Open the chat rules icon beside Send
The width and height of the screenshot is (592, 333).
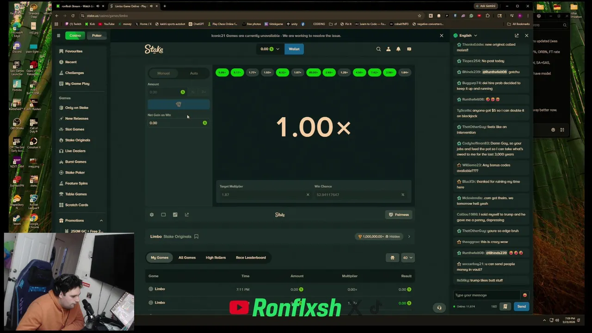(x=505, y=307)
